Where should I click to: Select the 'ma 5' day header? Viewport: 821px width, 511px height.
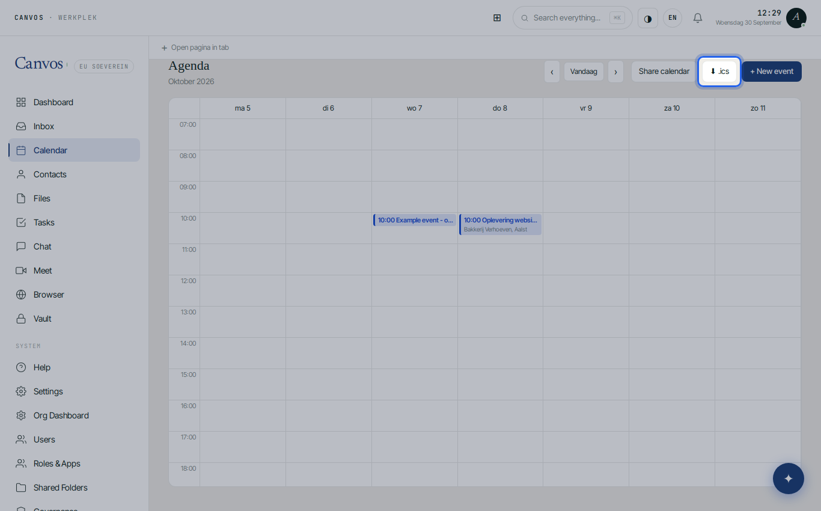click(x=243, y=108)
